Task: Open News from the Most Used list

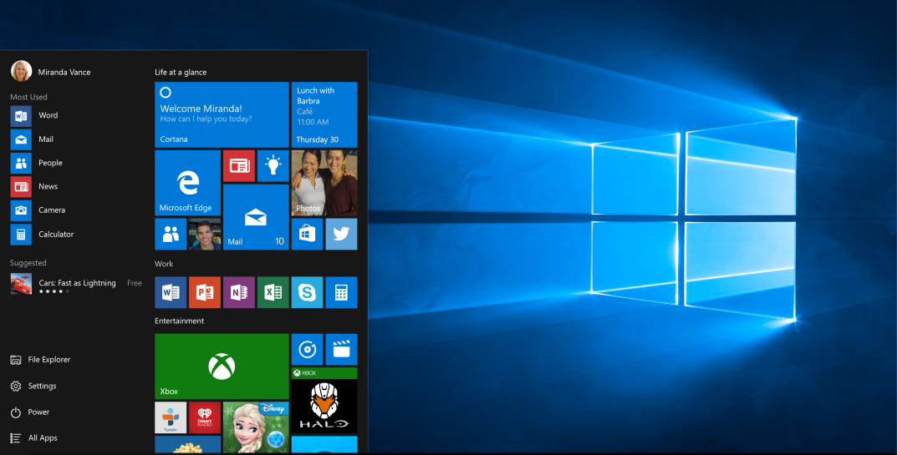Action: [34, 186]
